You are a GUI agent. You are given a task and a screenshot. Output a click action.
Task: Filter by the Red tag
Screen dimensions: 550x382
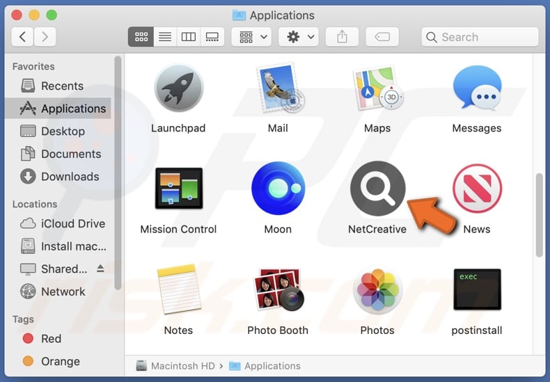pyautogui.click(x=58, y=339)
